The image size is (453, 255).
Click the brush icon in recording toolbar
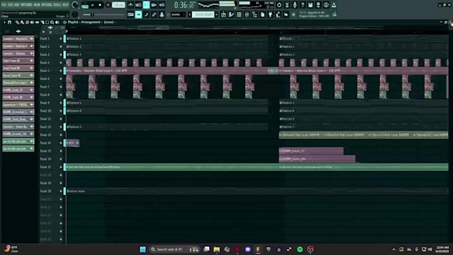146,15
